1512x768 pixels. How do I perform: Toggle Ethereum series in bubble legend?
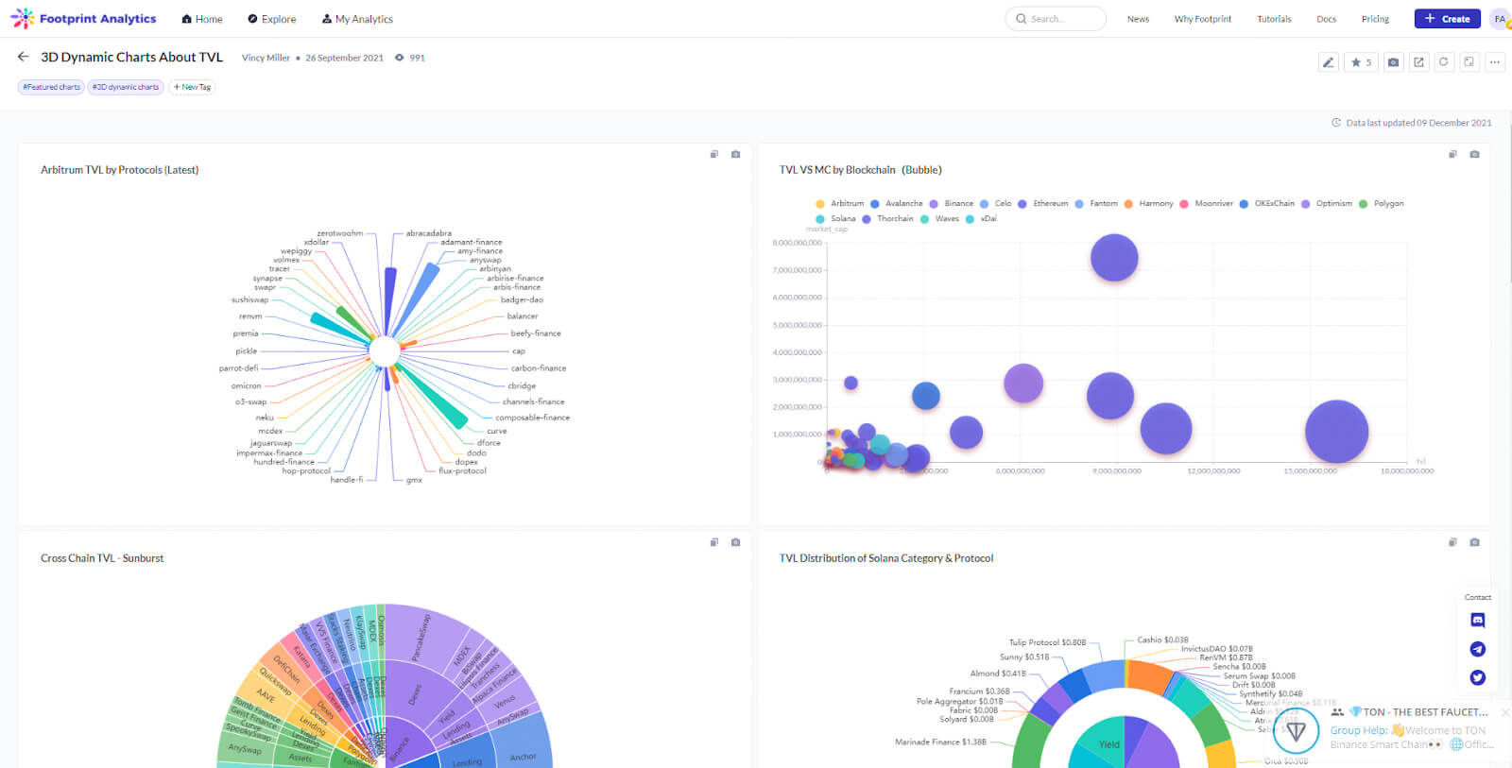(x=1043, y=203)
